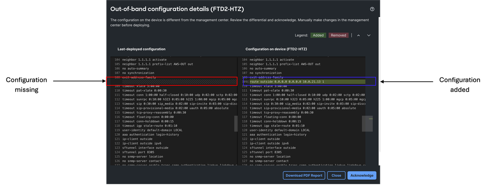Select line 121 'ip-client outside' in left pane
The height and width of the screenshot is (185, 487).
pos(137,139)
